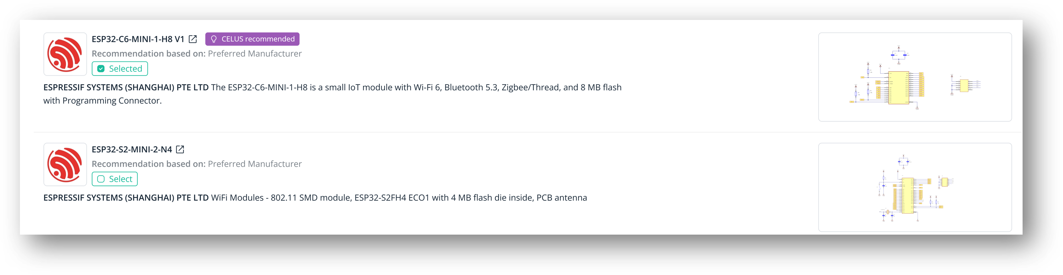
Task: Open schematic preview of ESP32-C6-MINI-1-H8
Action: [914, 77]
